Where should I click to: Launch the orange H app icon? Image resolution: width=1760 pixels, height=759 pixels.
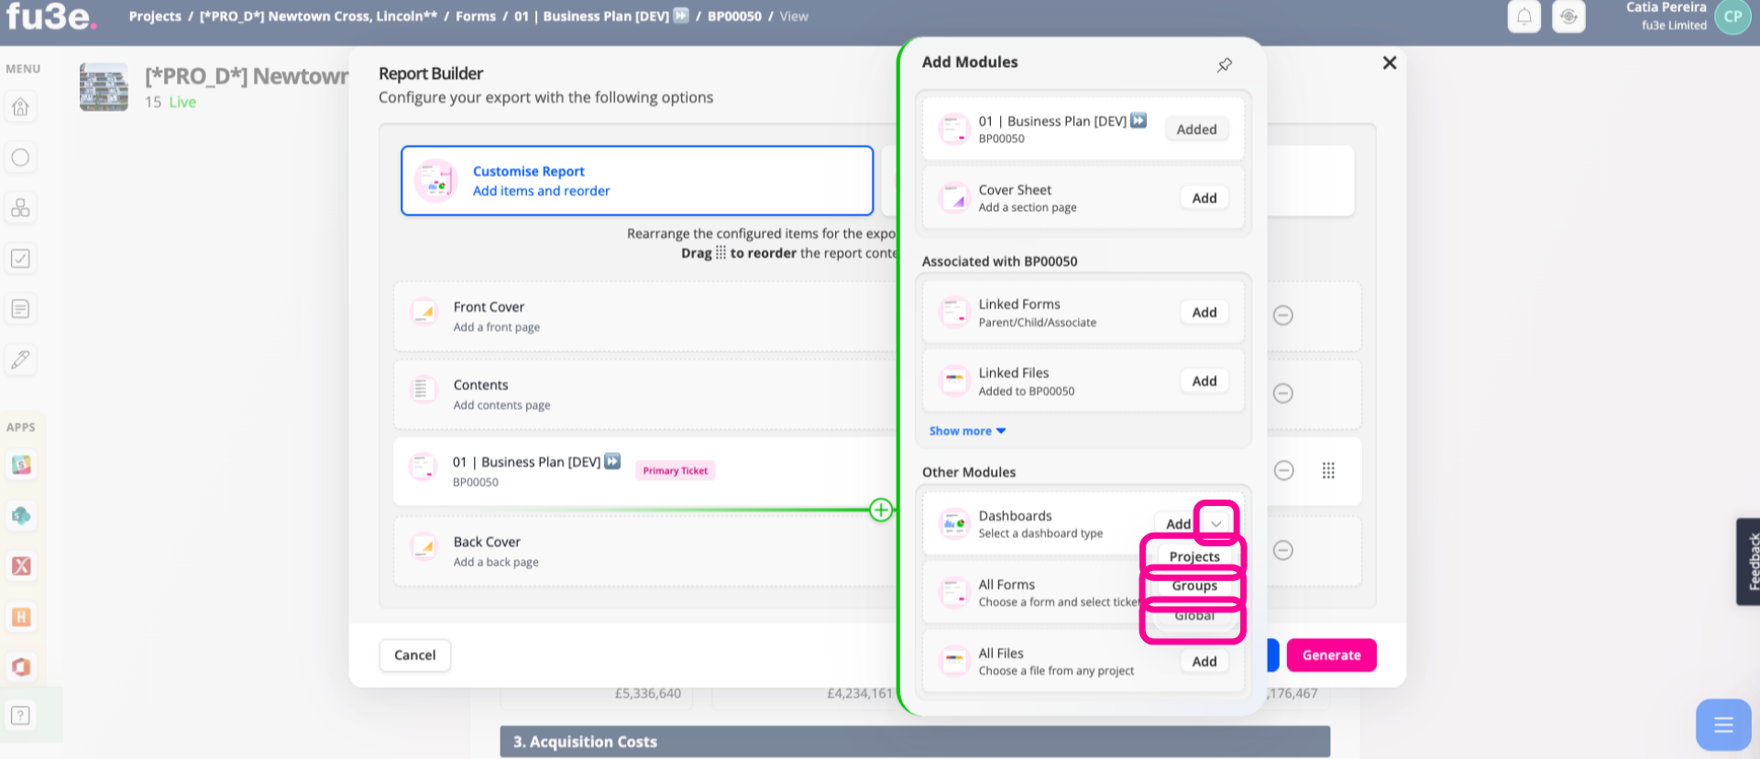click(x=21, y=617)
